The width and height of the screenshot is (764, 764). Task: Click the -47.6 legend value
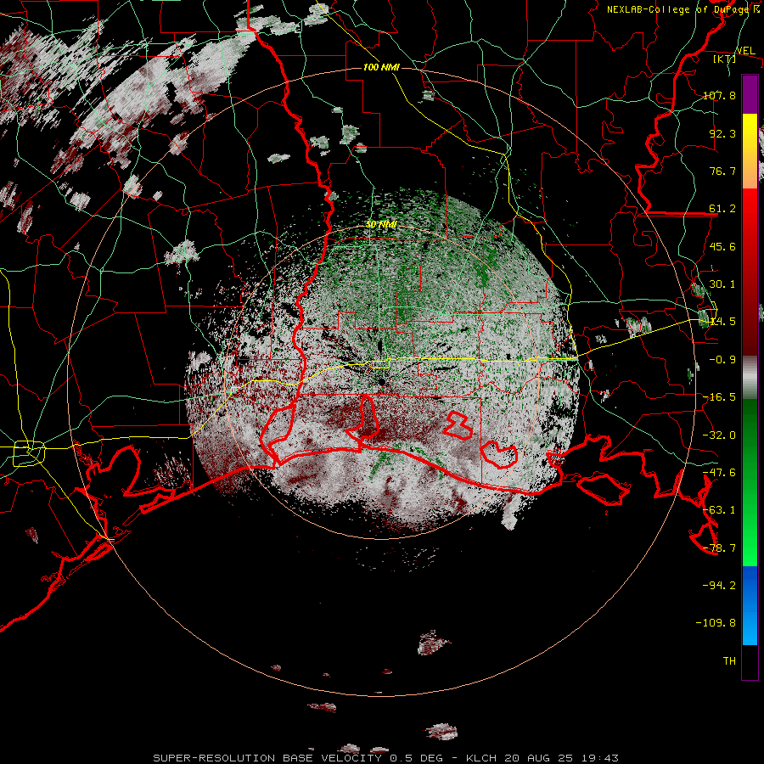(719, 473)
